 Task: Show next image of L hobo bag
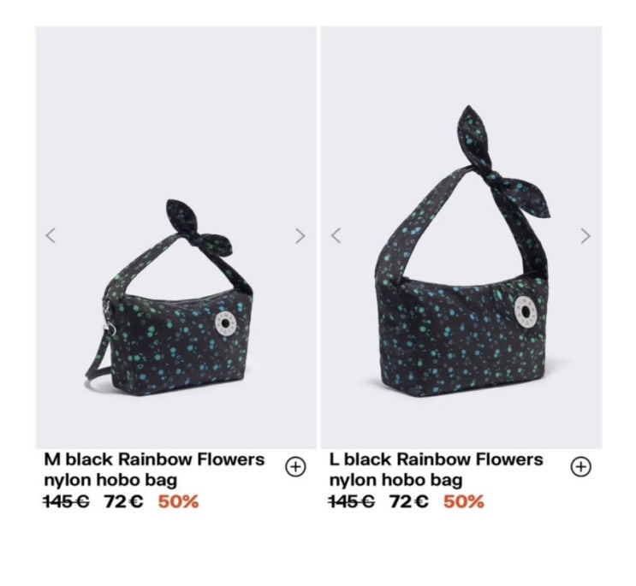pos(585,235)
